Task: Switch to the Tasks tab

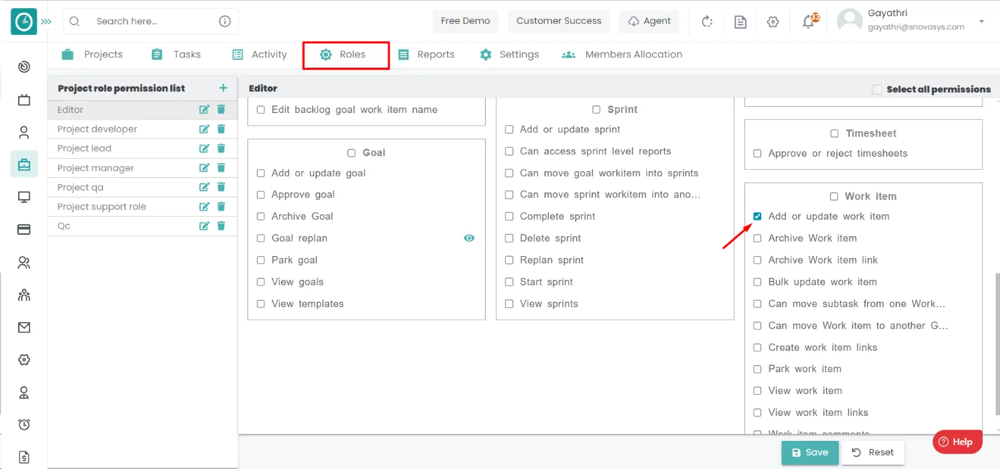Action: (176, 54)
